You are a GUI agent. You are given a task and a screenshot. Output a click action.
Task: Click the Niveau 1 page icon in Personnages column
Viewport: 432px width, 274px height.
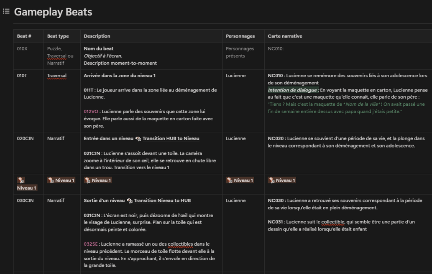click(x=229, y=180)
